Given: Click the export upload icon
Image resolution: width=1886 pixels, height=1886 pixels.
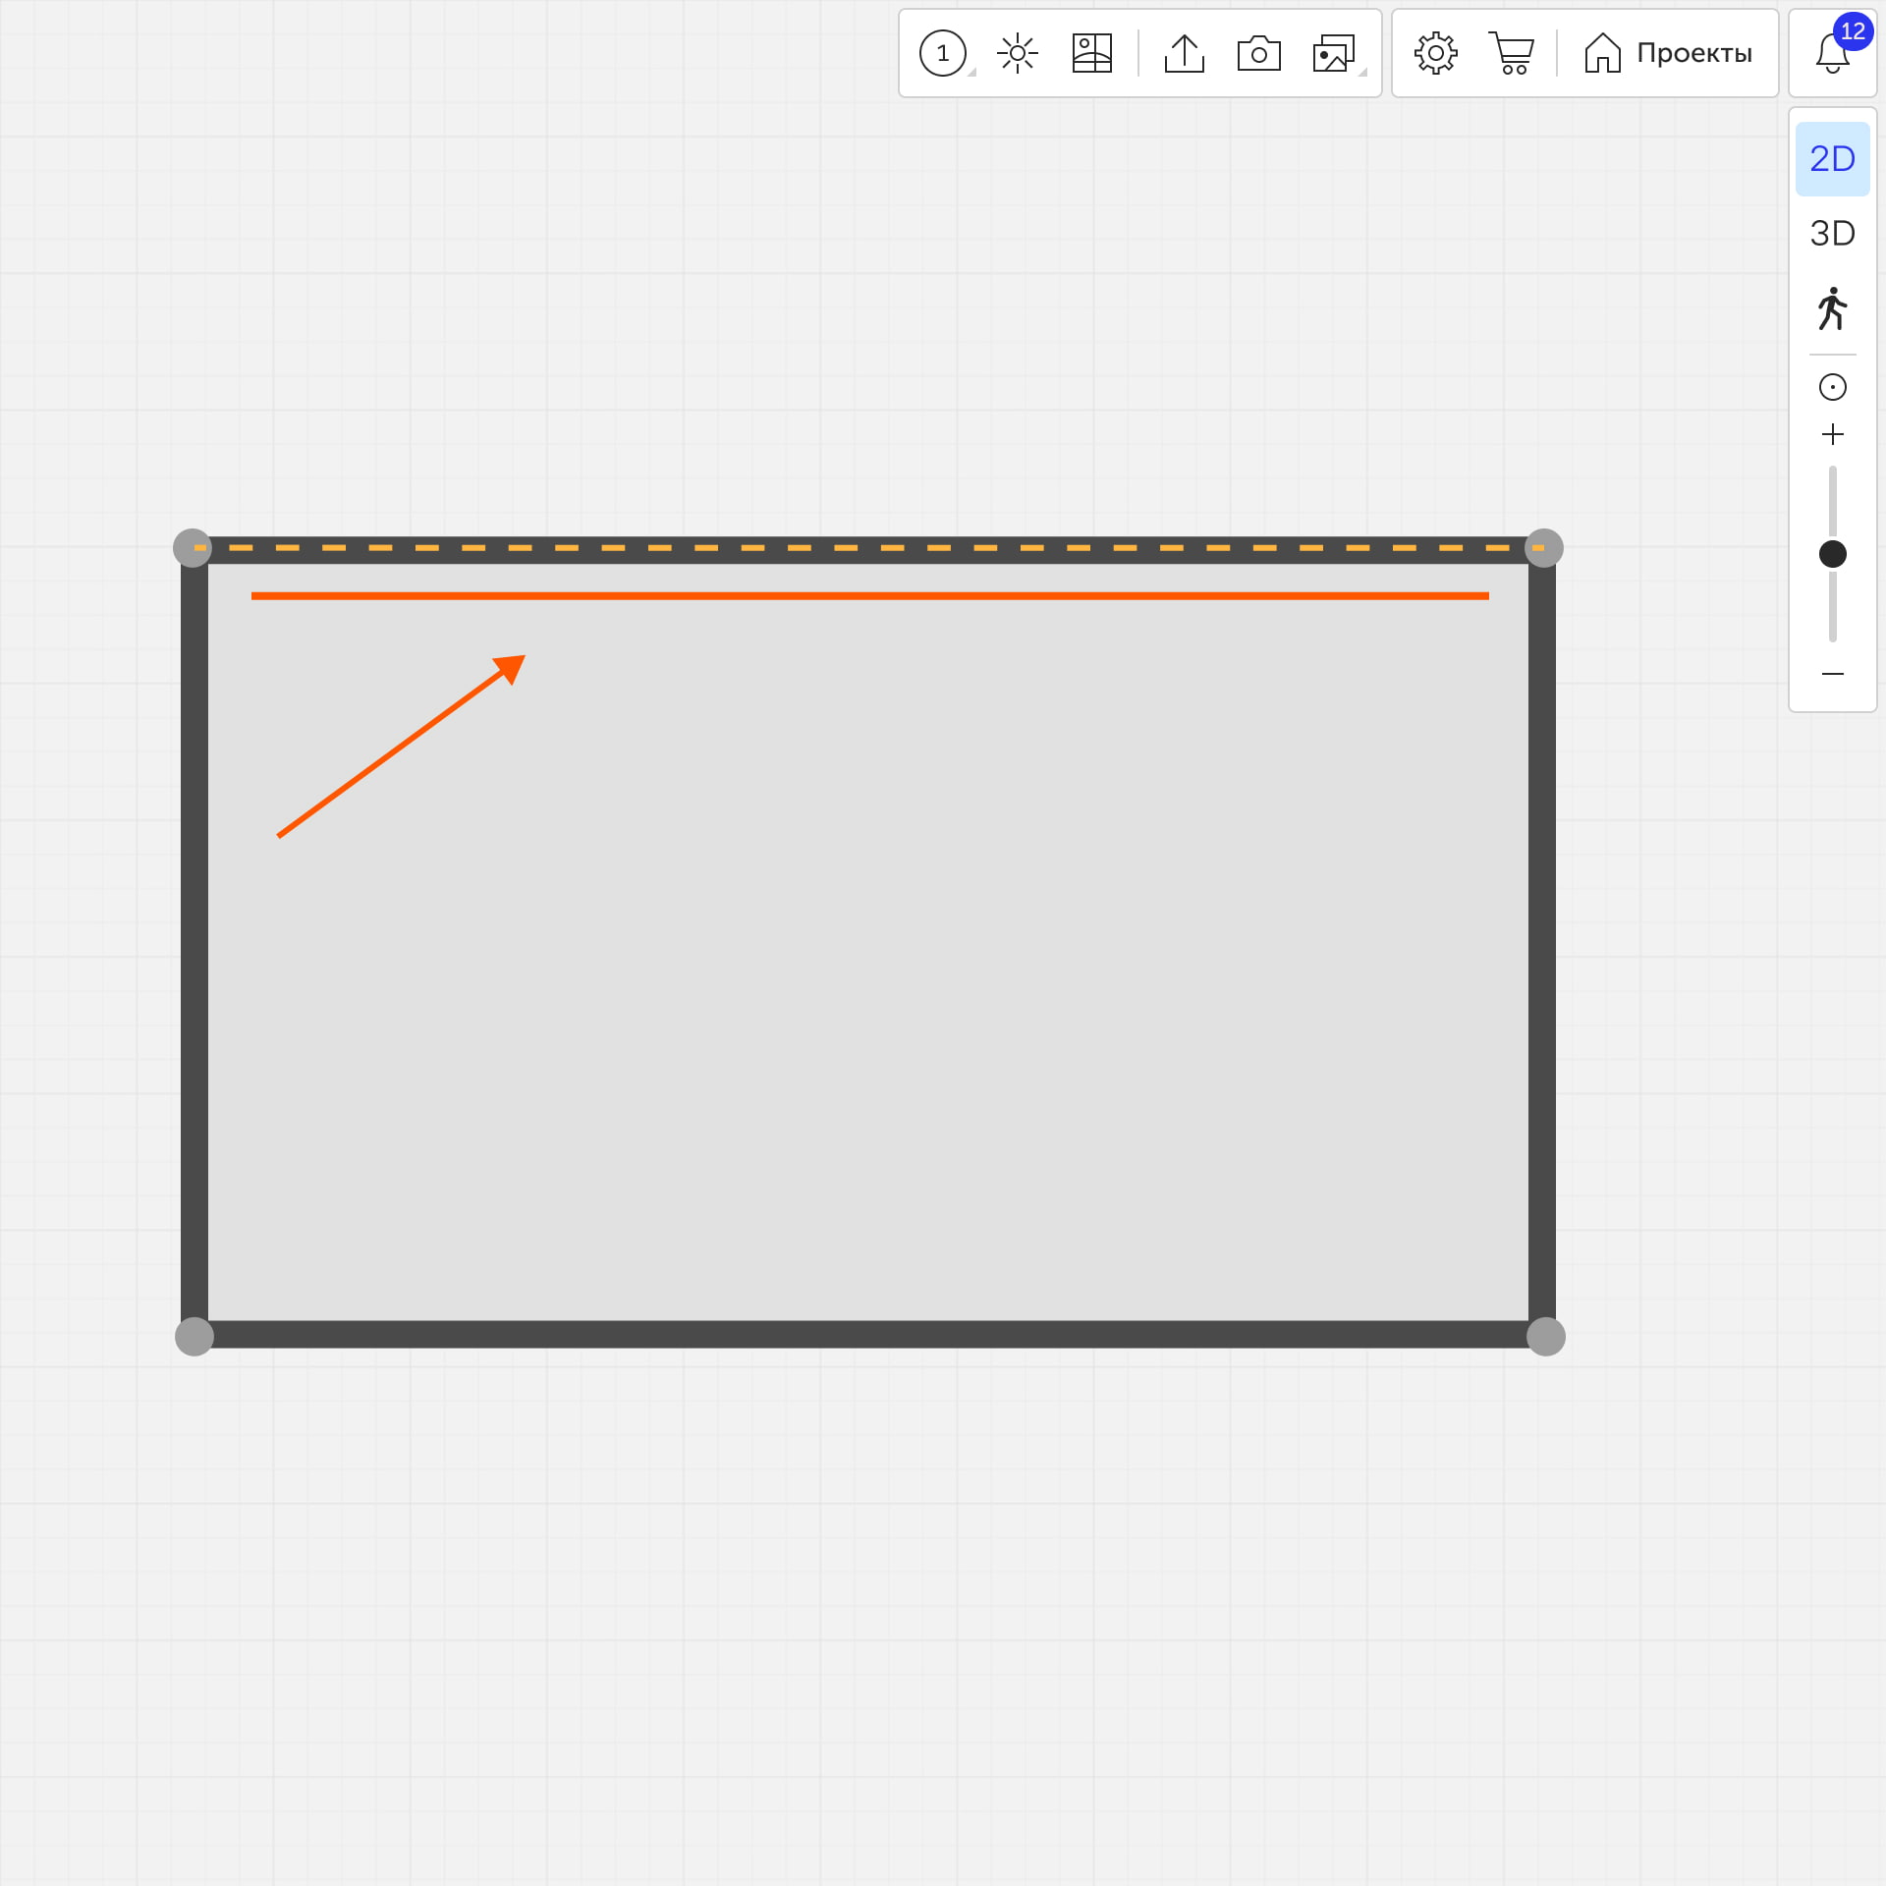Looking at the screenshot, I should (x=1184, y=53).
